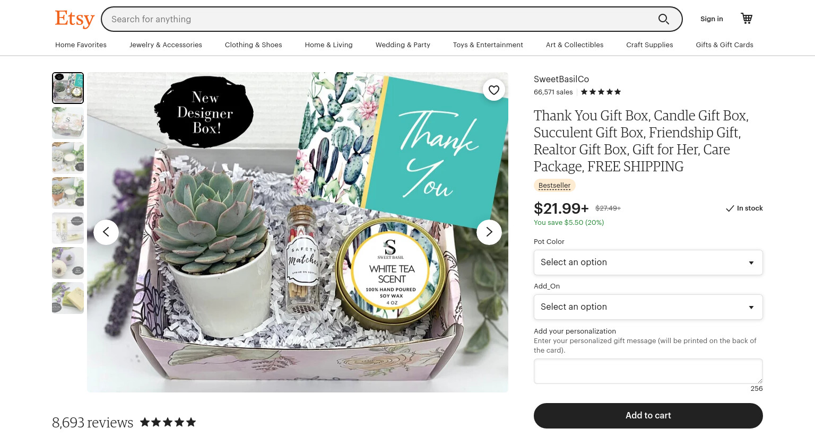Click the review stars beside 8,693 reviews
Viewport: 815px width, 437px height.
tap(168, 422)
